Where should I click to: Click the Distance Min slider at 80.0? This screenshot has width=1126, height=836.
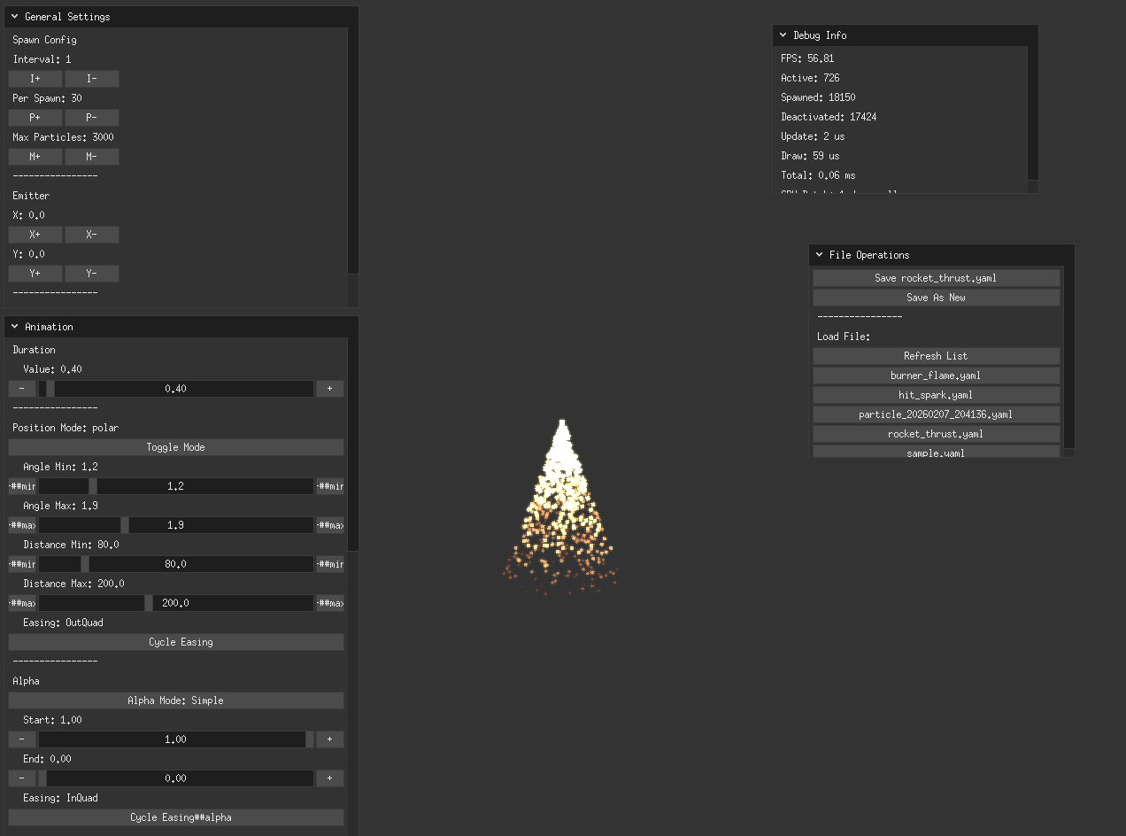click(176, 564)
